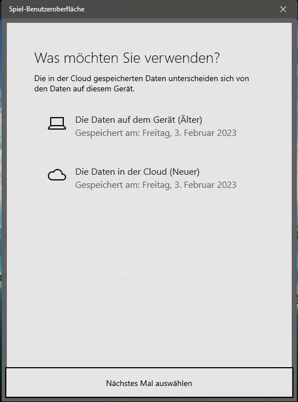Click the 'Spiel-Benutzeroberfläche' window title
298x402 pixels.
tap(47, 9)
